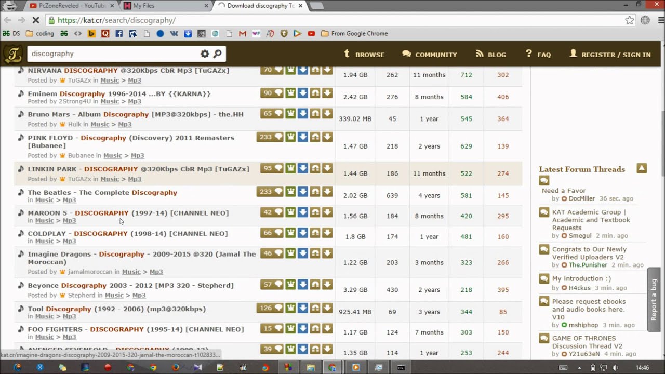This screenshot has width=665, height=374.
Task: Open the Facebook bookmark icon
Action: click(x=119, y=33)
